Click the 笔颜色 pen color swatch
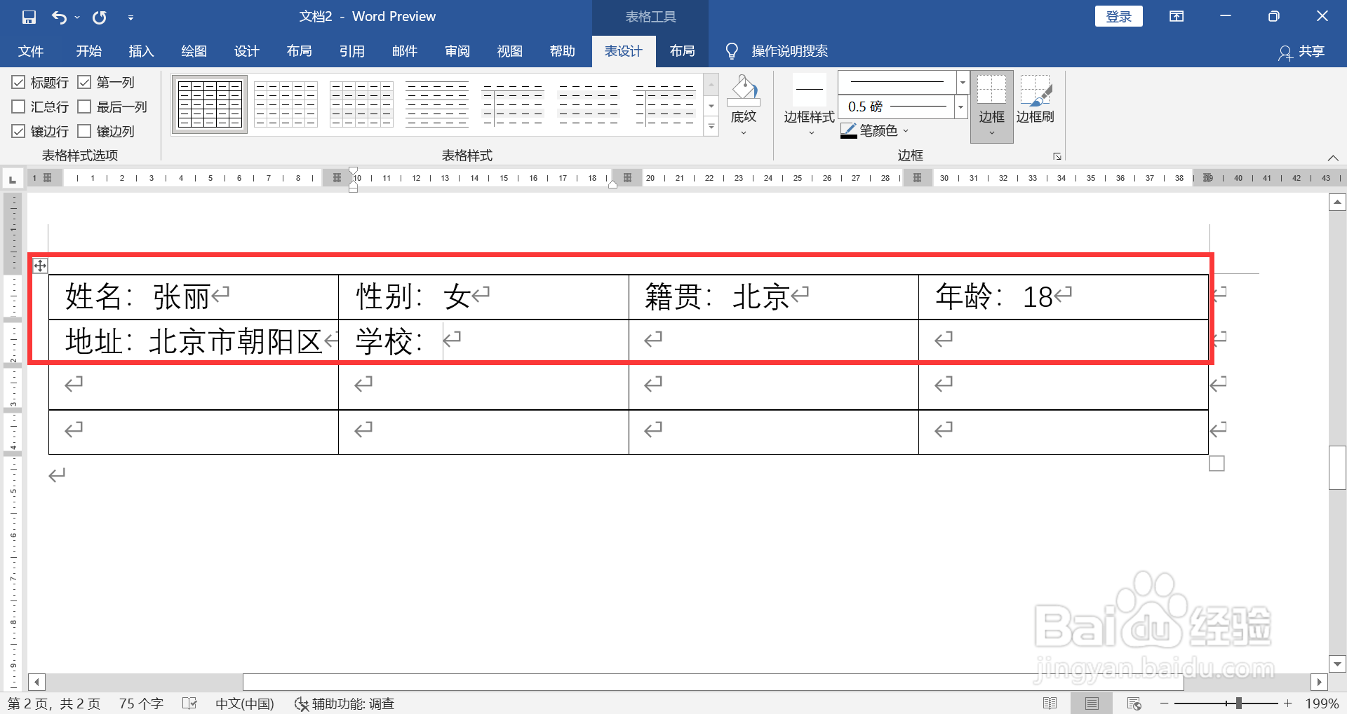 (848, 130)
